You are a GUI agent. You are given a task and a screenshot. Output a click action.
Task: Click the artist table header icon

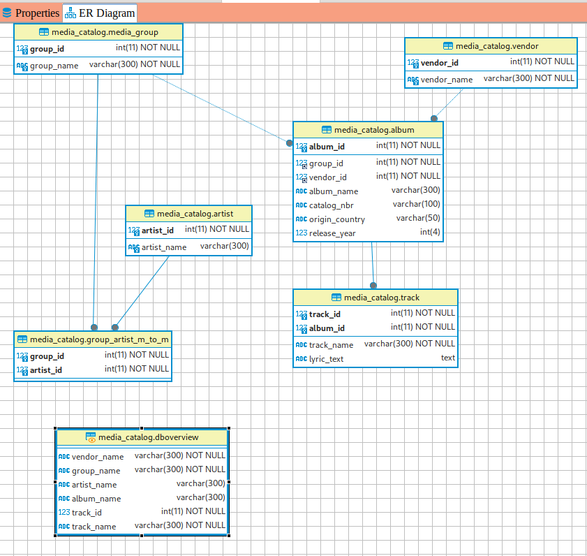click(x=149, y=214)
